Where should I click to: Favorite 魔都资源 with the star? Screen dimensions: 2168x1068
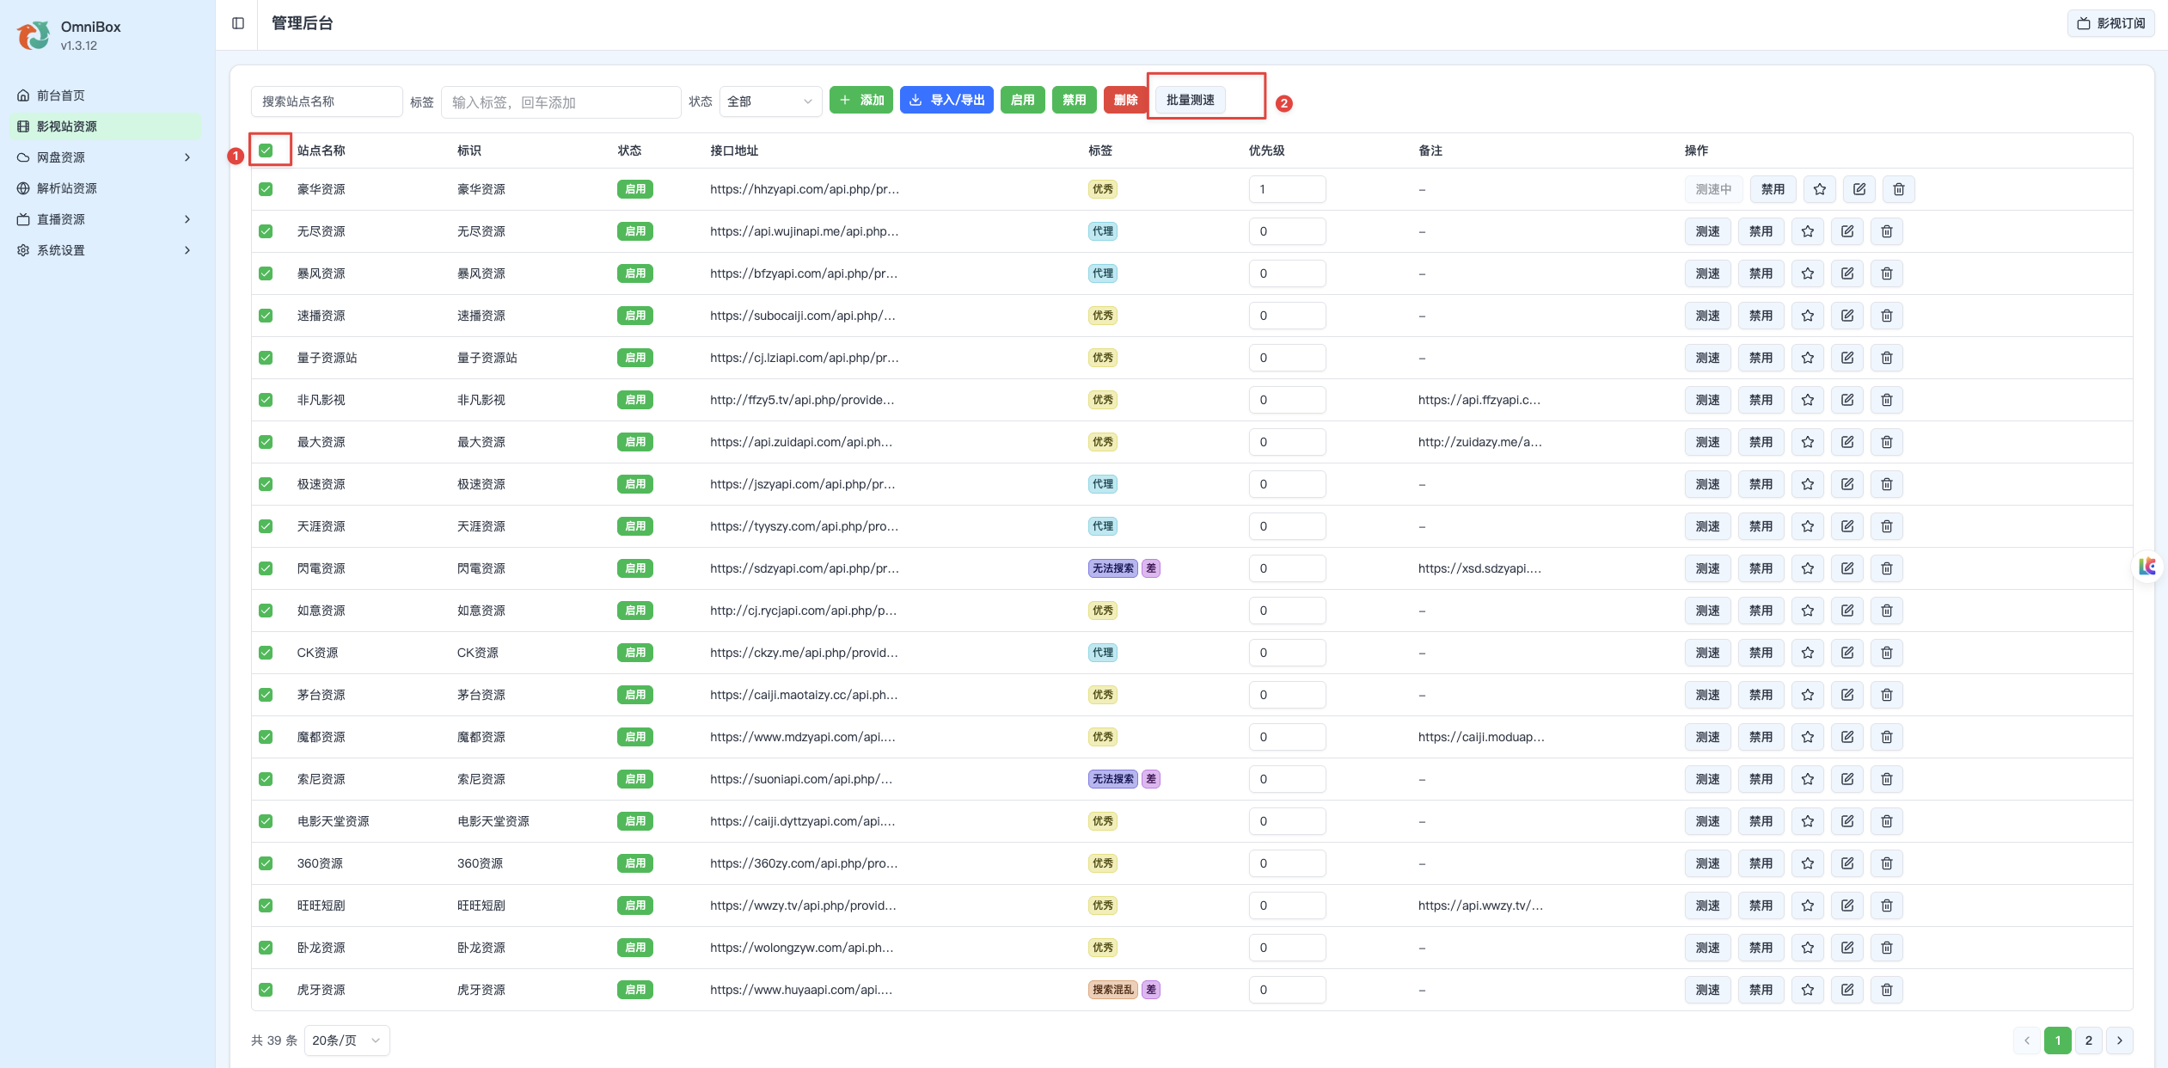click(1808, 737)
